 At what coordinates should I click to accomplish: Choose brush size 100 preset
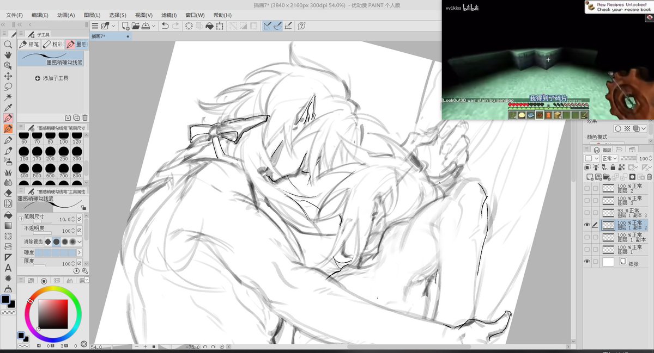64,138
